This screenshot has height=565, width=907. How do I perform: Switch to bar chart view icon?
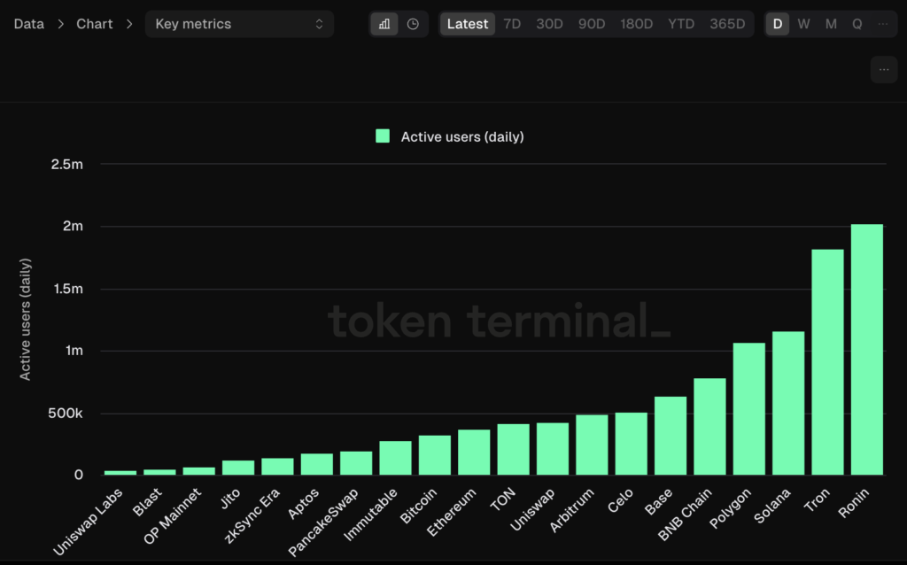(384, 24)
